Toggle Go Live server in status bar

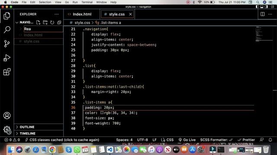(187, 140)
